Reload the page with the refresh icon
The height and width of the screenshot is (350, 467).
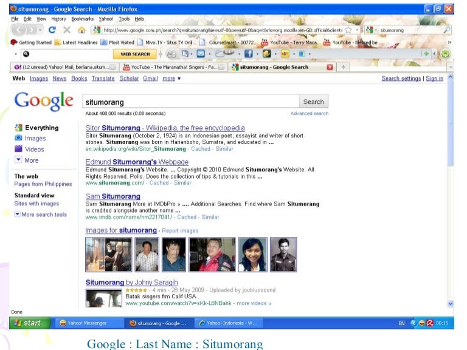[52, 30]
